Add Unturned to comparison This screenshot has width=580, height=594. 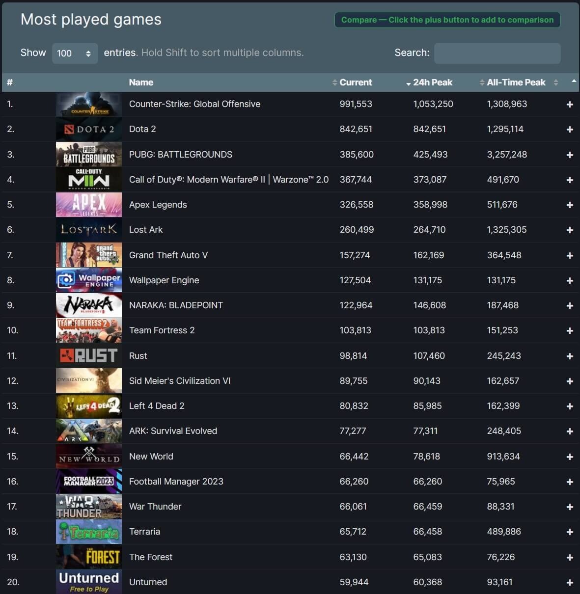coord(569,582)
